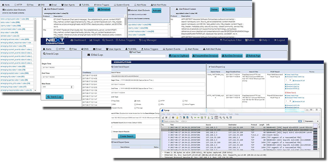Apply display filter arrow in Wireshark

click(x=300, y=121)
